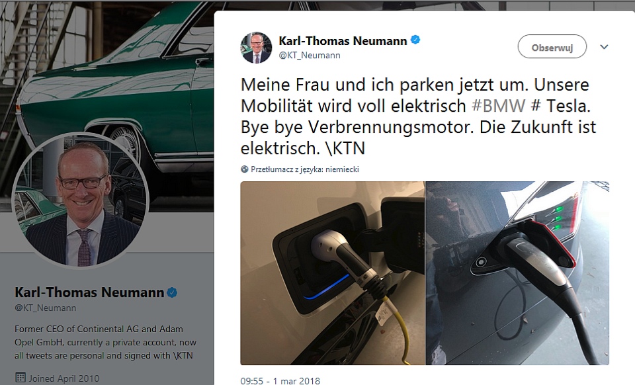Image resolution: width=635 pixels, height=385 pixels.
Task: Click the tweet text body
Action: pyautogui.click(x=418, y=116)
